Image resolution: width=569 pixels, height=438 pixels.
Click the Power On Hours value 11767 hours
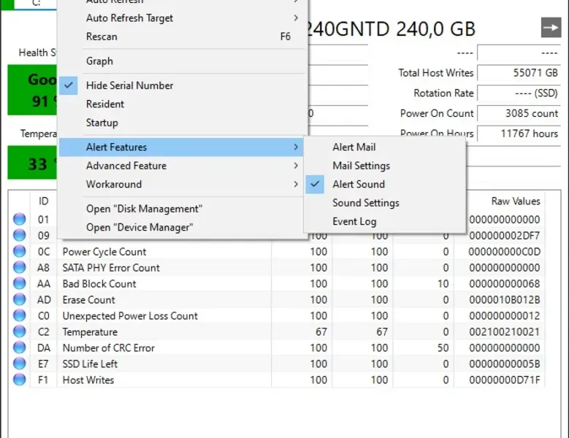click(x=519, y=134)
